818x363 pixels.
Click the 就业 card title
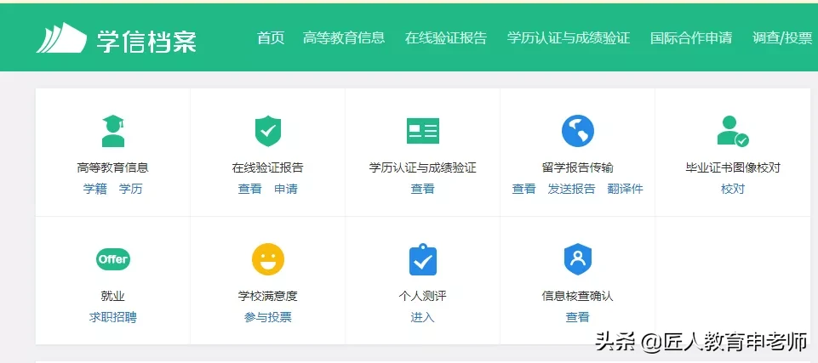click(112, 296)
